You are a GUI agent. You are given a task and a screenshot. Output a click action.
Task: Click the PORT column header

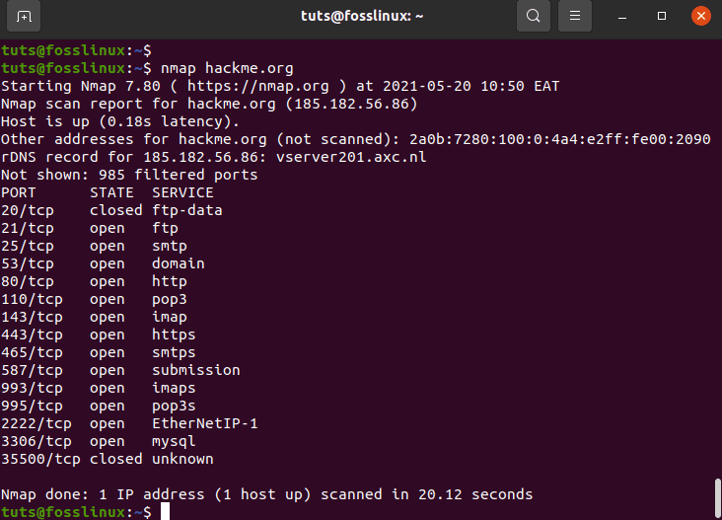[19, 192]
